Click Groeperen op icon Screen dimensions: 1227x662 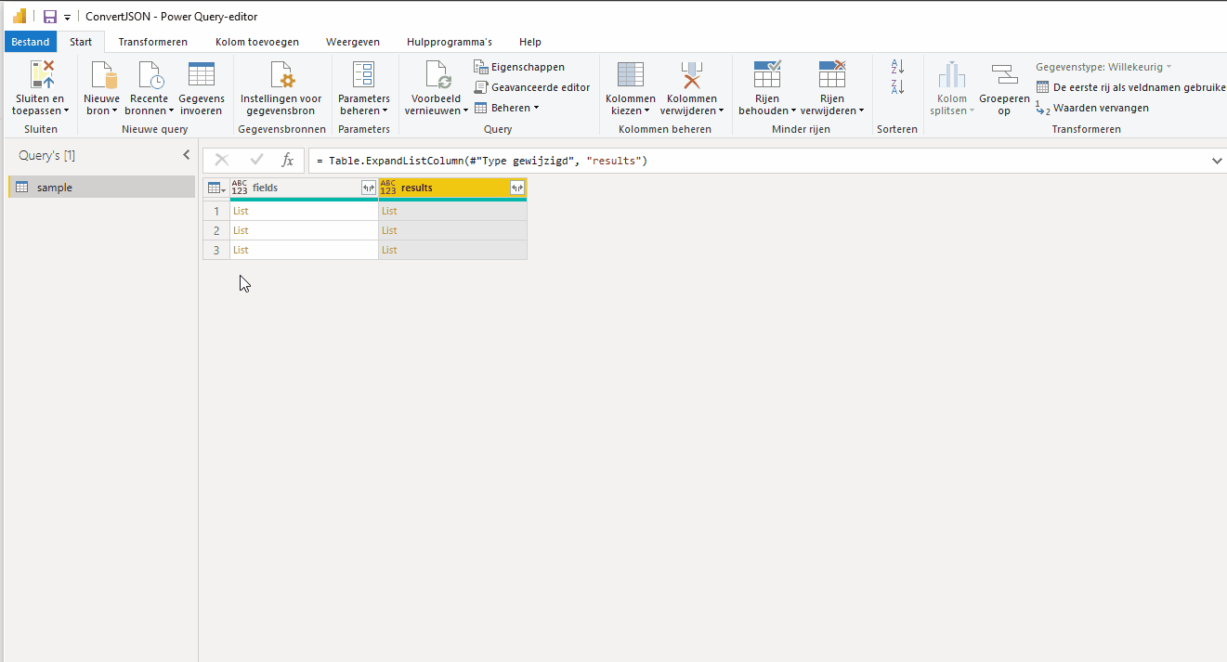click(1004, 75)
